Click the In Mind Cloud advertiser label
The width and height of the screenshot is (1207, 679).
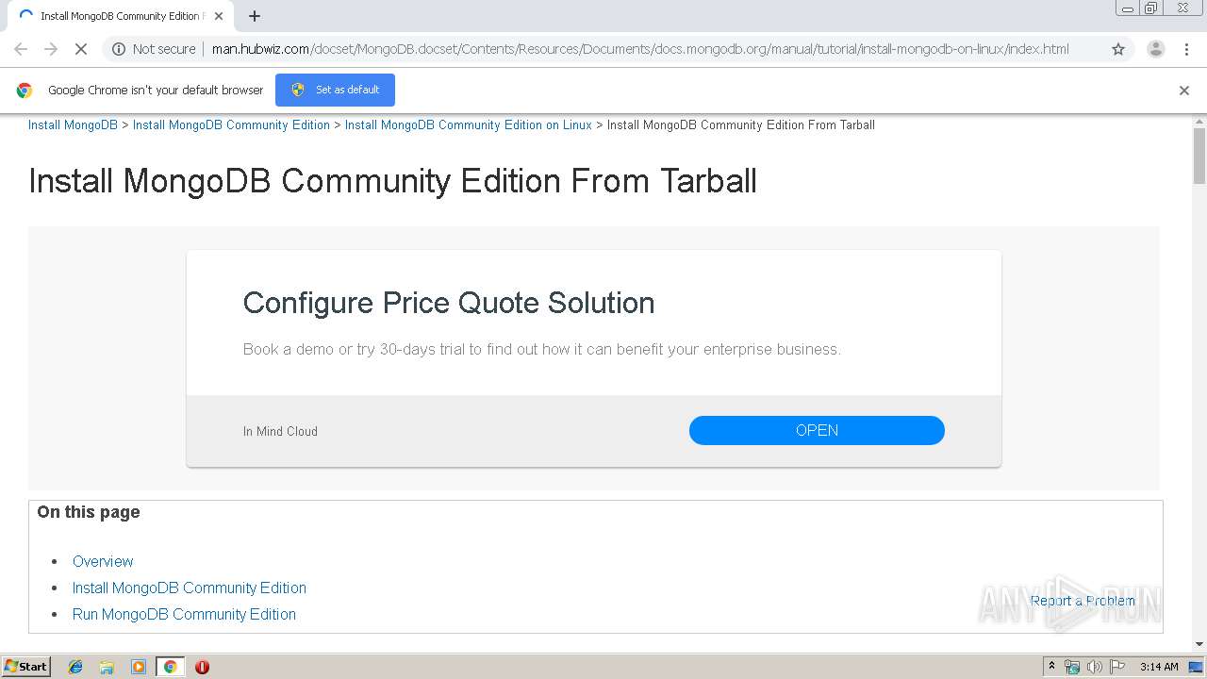(x=280, y=431)
